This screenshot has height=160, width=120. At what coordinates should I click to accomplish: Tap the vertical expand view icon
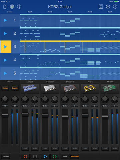[101, 7]
